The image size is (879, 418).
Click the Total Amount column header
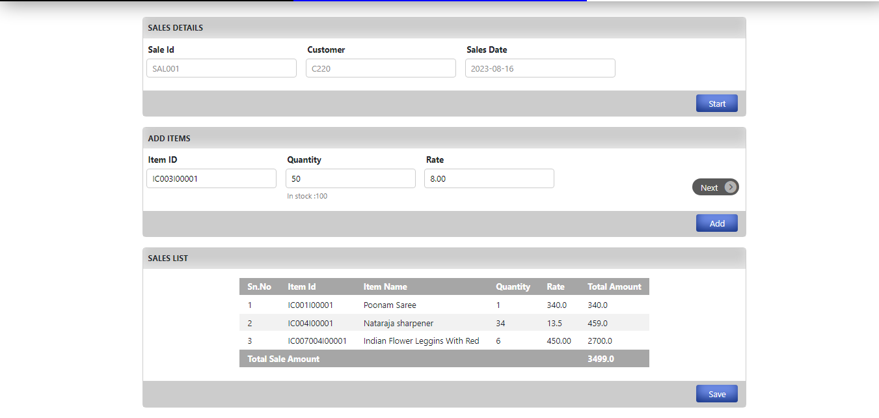point(614,286)
